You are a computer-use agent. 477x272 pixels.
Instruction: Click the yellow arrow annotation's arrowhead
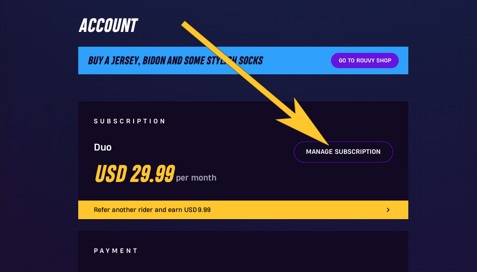point(304,123)
